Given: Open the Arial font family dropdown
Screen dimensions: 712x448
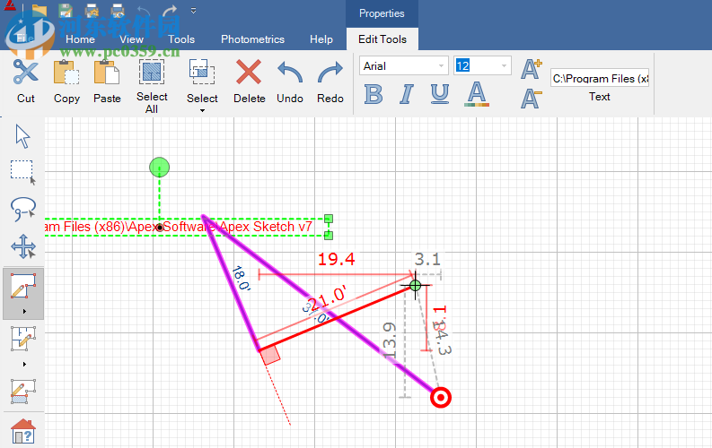Looking at the screenshot, I should [x=441, y=66].
